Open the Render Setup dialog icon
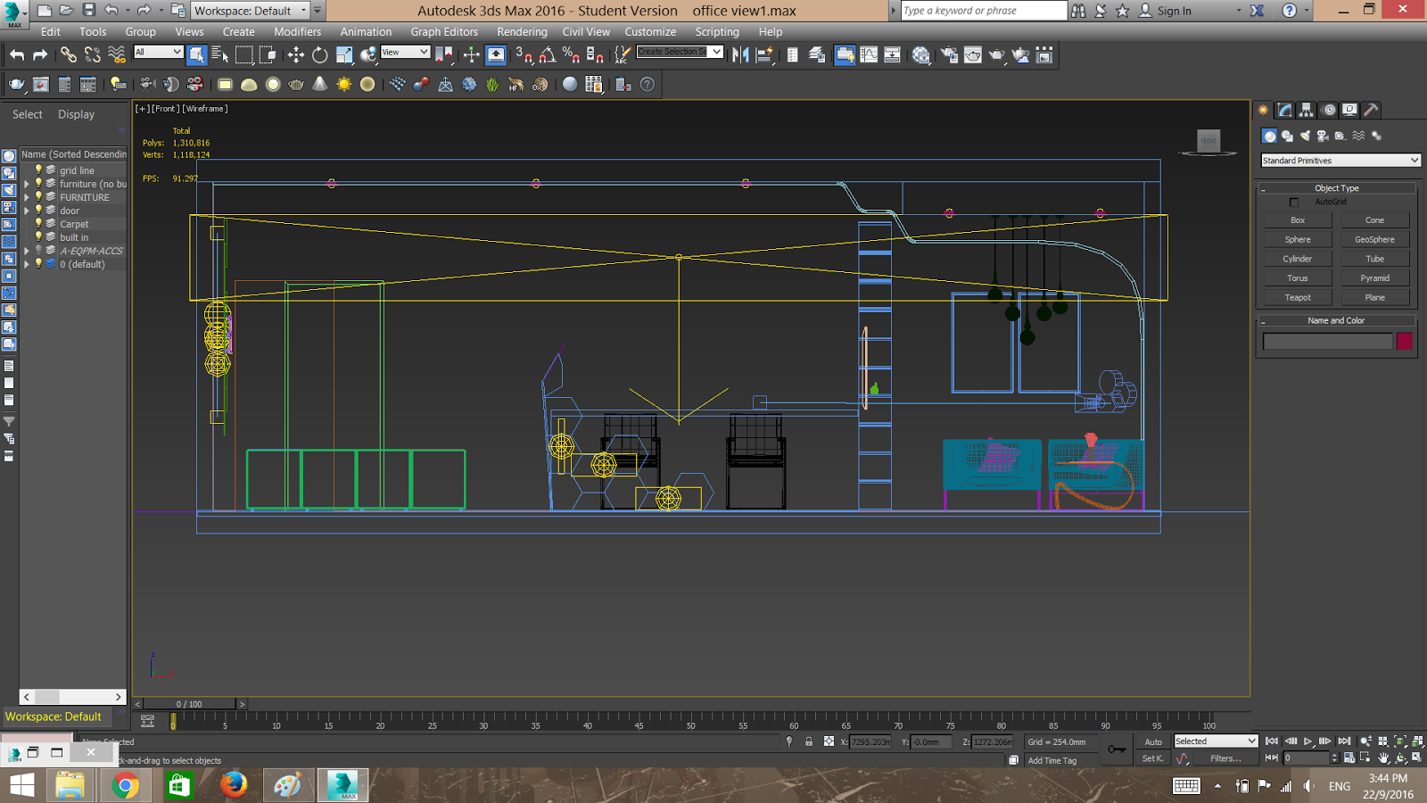The width and height of the screenshot is (1427, 803). (950, 54)
